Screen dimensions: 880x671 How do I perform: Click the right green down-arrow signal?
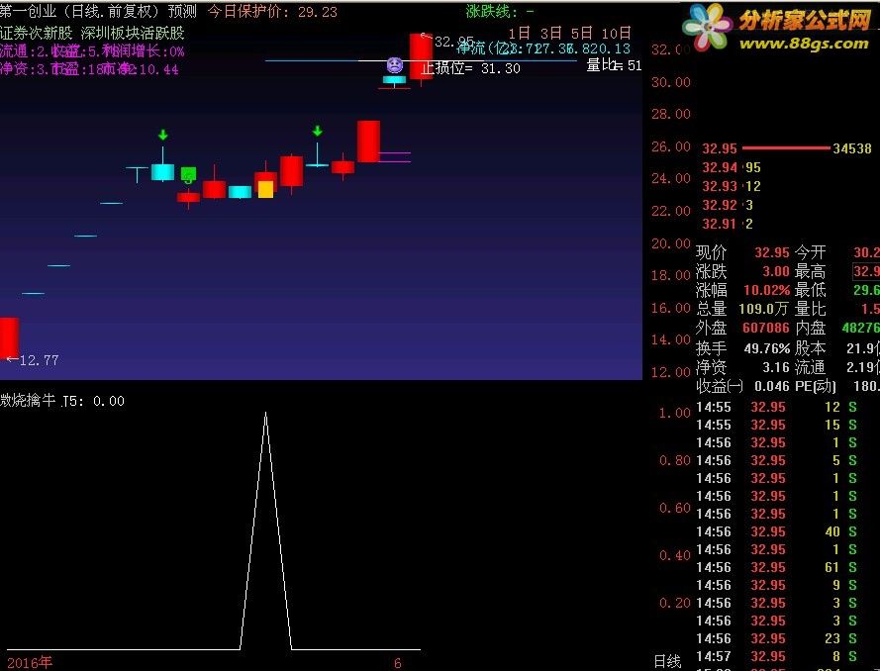point(317,132)
